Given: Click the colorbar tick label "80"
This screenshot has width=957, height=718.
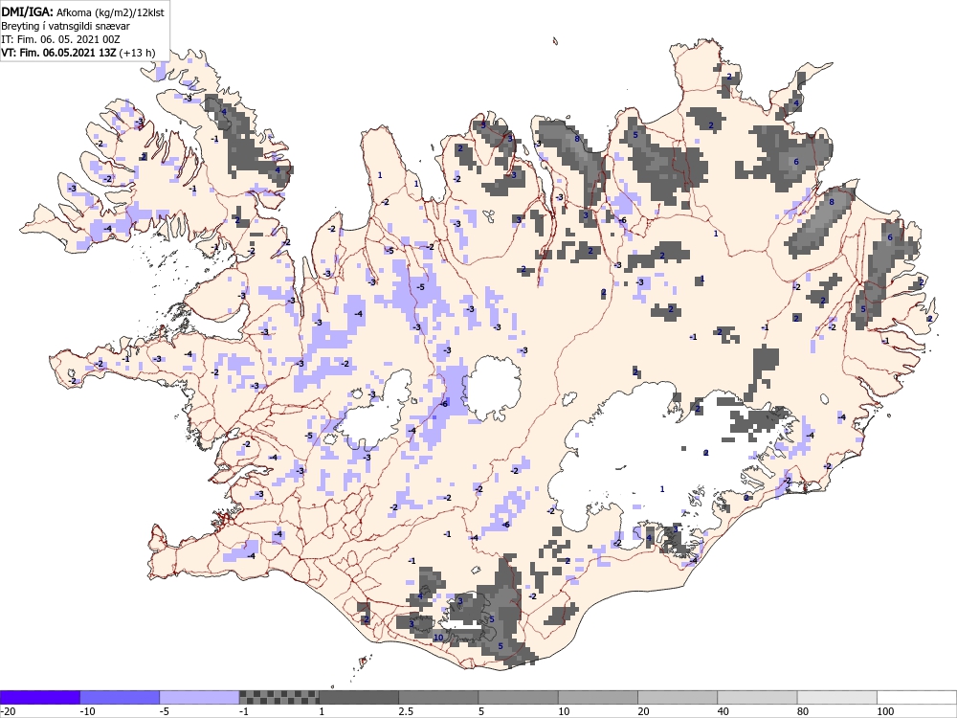Looking at the screenshot, I should 804,711.
